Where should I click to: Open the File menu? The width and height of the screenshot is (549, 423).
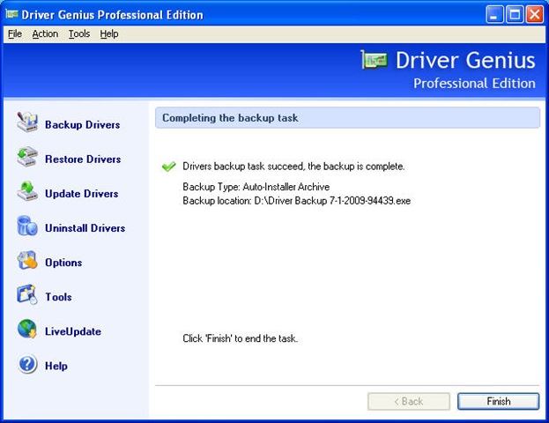tap(15, 34)
